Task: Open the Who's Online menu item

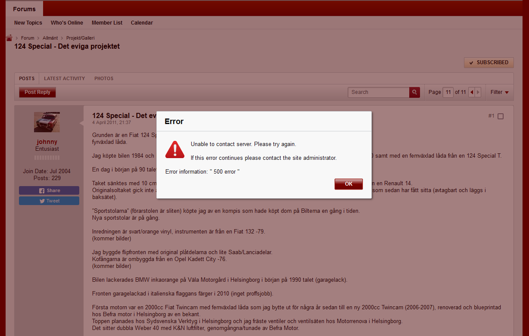Action: tap(67, 23)
